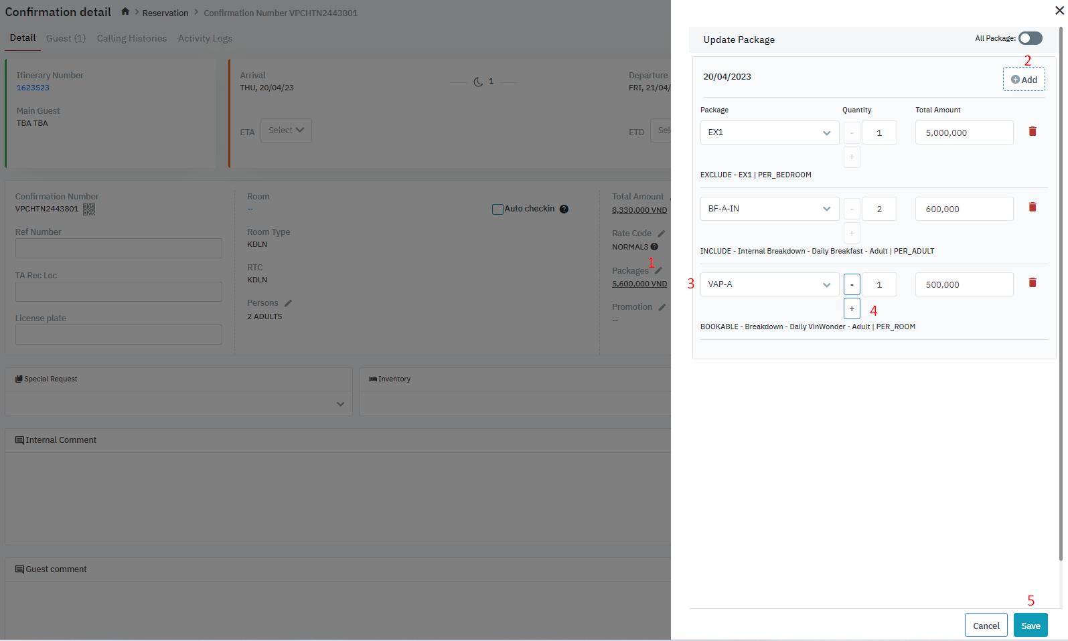Screen dimensions: 1068x641
Task: Open help icon next to Auto checkin
Action: click(564, 209)
